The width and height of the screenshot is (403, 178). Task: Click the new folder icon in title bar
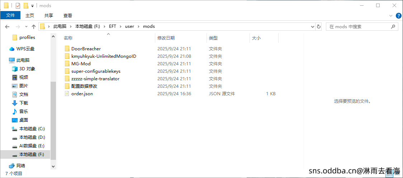26,6
